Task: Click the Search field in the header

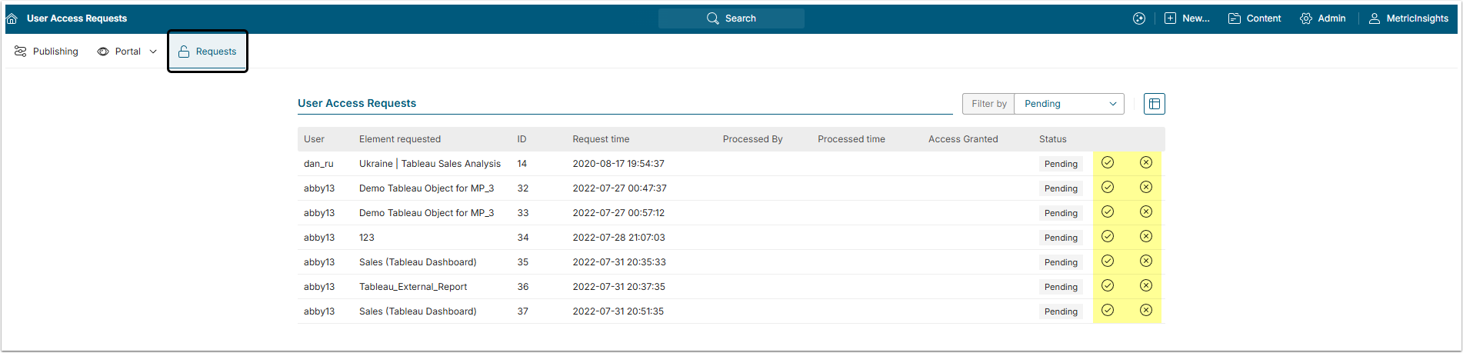Action: [x=731, y=18]
